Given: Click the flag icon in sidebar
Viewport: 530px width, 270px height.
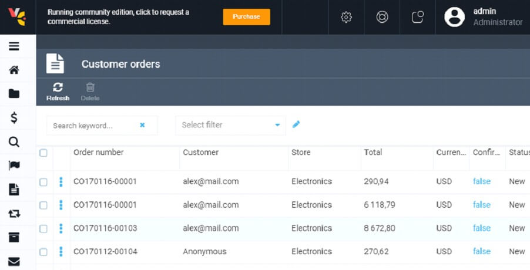Looking at the screenshot, I should pos(14,166).
